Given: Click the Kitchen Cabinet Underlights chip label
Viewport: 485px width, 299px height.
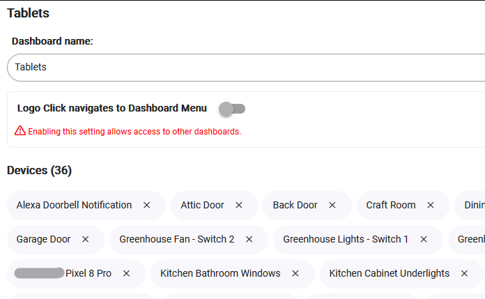Looking at the screenshot, I should tap(389, 274).
